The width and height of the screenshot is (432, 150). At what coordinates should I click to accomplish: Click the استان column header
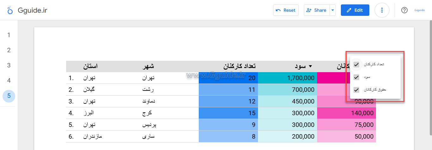[91, 66]
